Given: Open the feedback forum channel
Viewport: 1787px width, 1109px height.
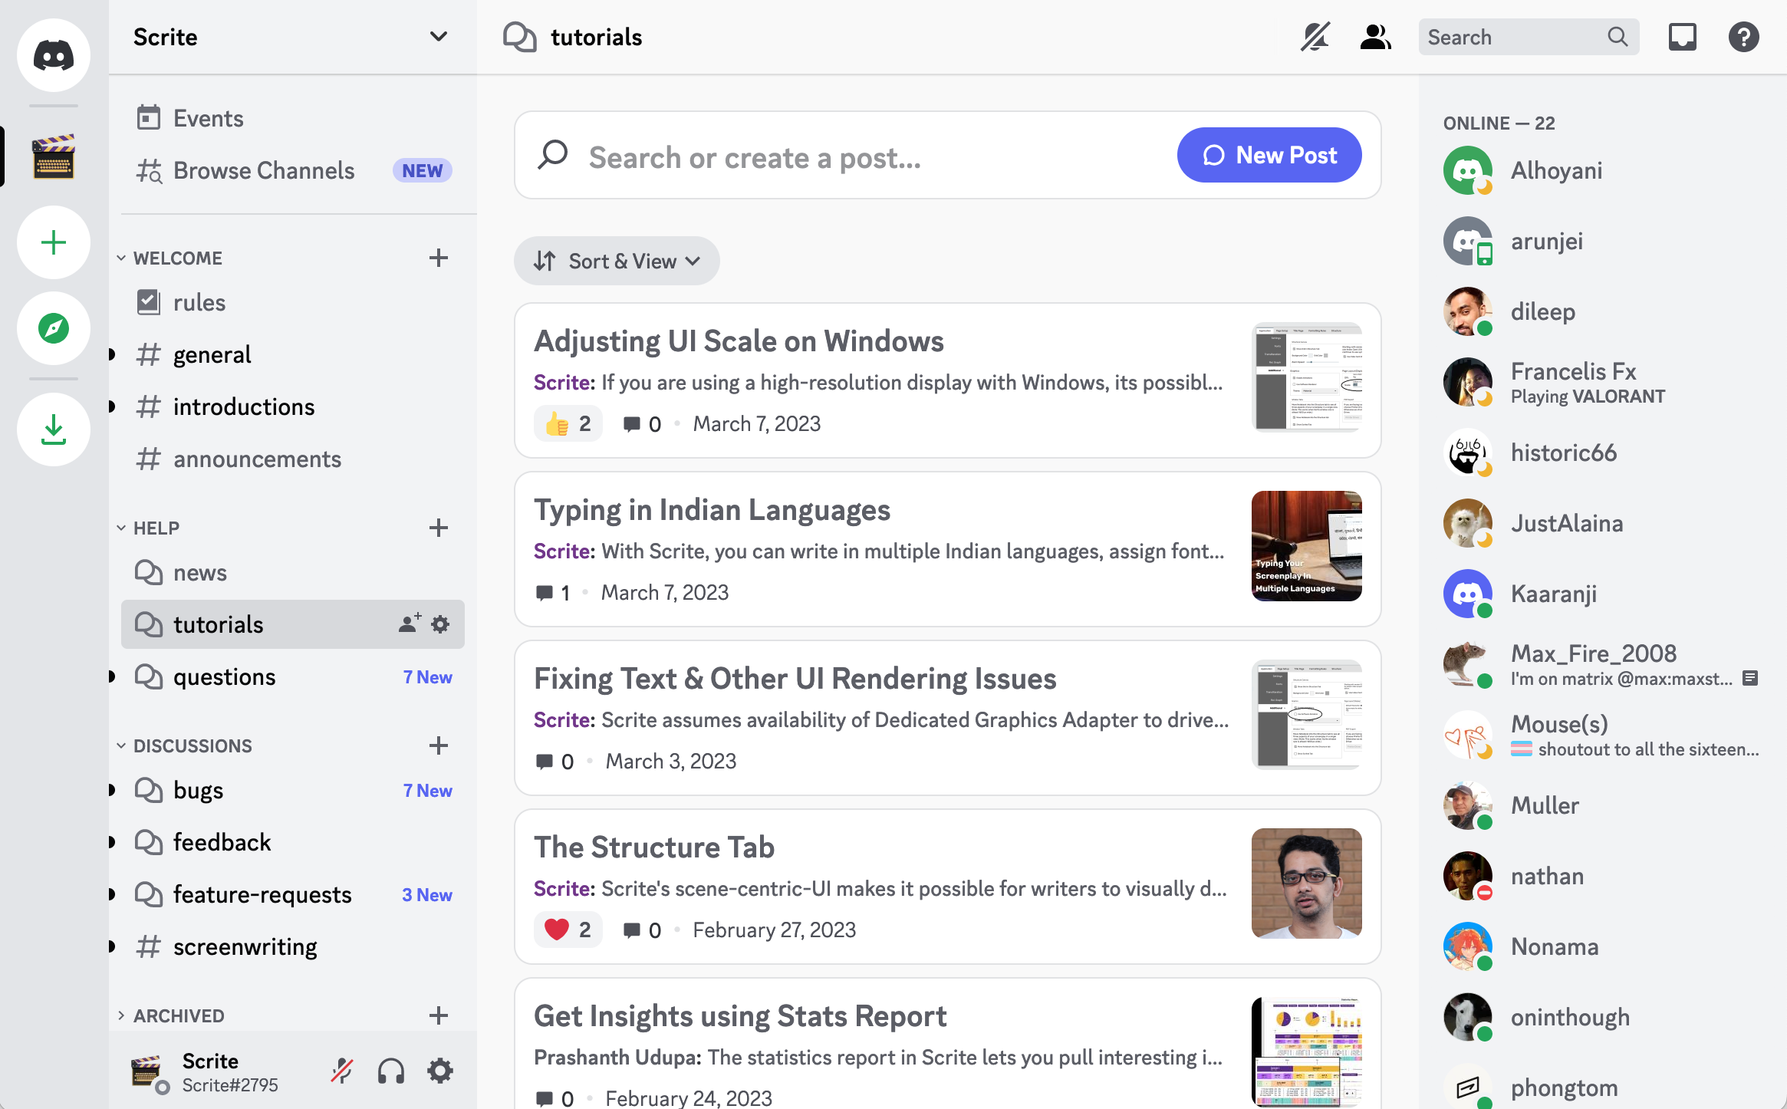Looking at the screenshot, I should [293, 842].
